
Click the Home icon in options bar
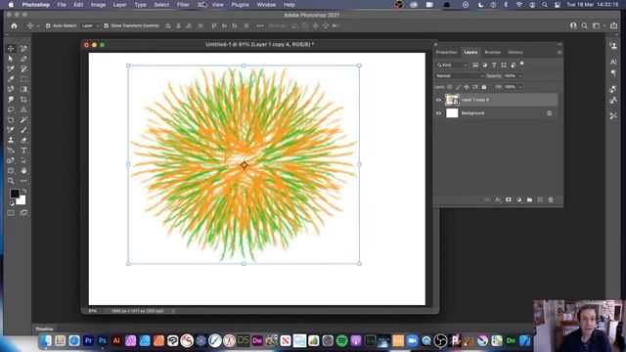pyautogui.click(x=15, y=25)
